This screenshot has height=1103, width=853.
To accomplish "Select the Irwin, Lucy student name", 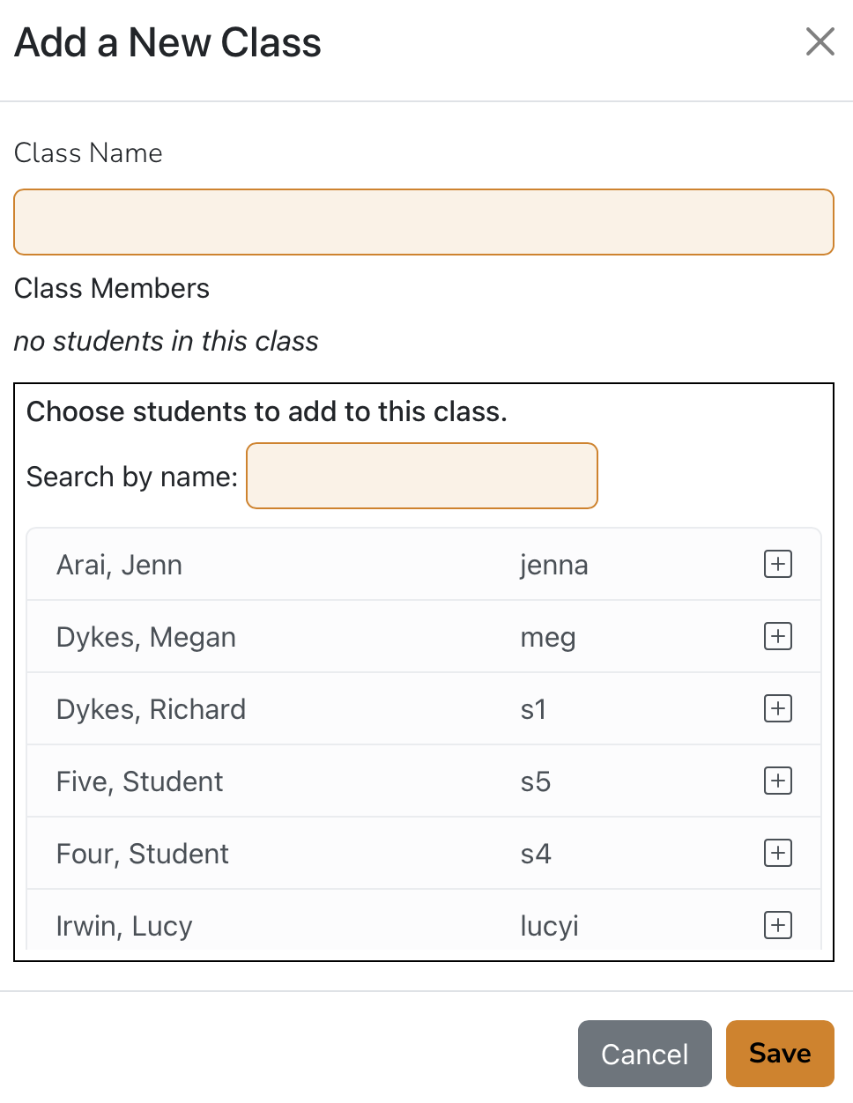I will point(123,926).
